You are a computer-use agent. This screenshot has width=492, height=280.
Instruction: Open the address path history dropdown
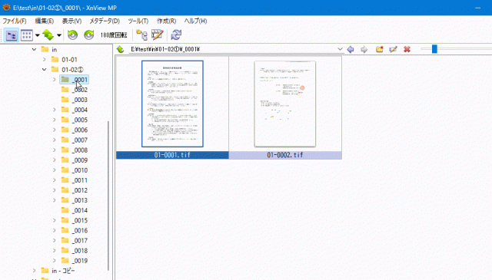pyautogui.click(x=340, y=49)
